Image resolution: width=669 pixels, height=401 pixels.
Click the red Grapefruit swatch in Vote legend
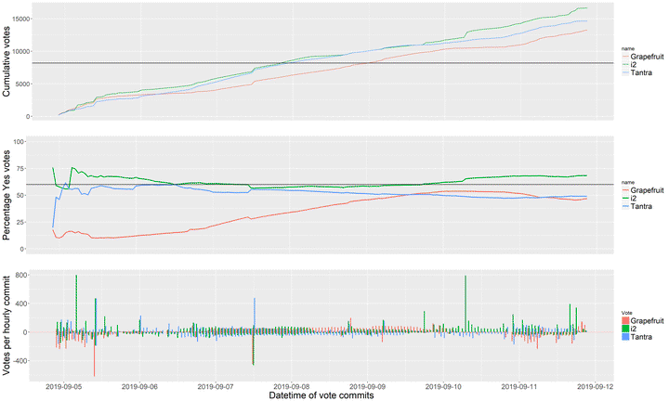pos(625,320)
